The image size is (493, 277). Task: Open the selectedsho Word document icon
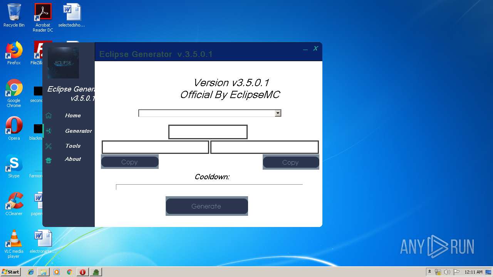(72, 15)
